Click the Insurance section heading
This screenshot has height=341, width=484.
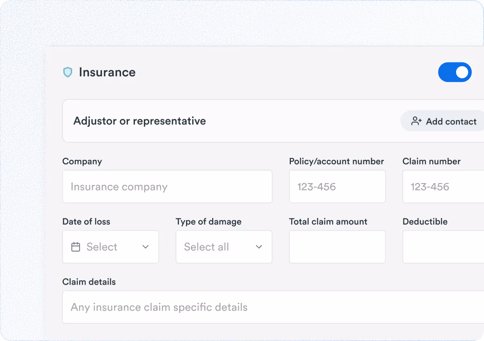(107, 72)
